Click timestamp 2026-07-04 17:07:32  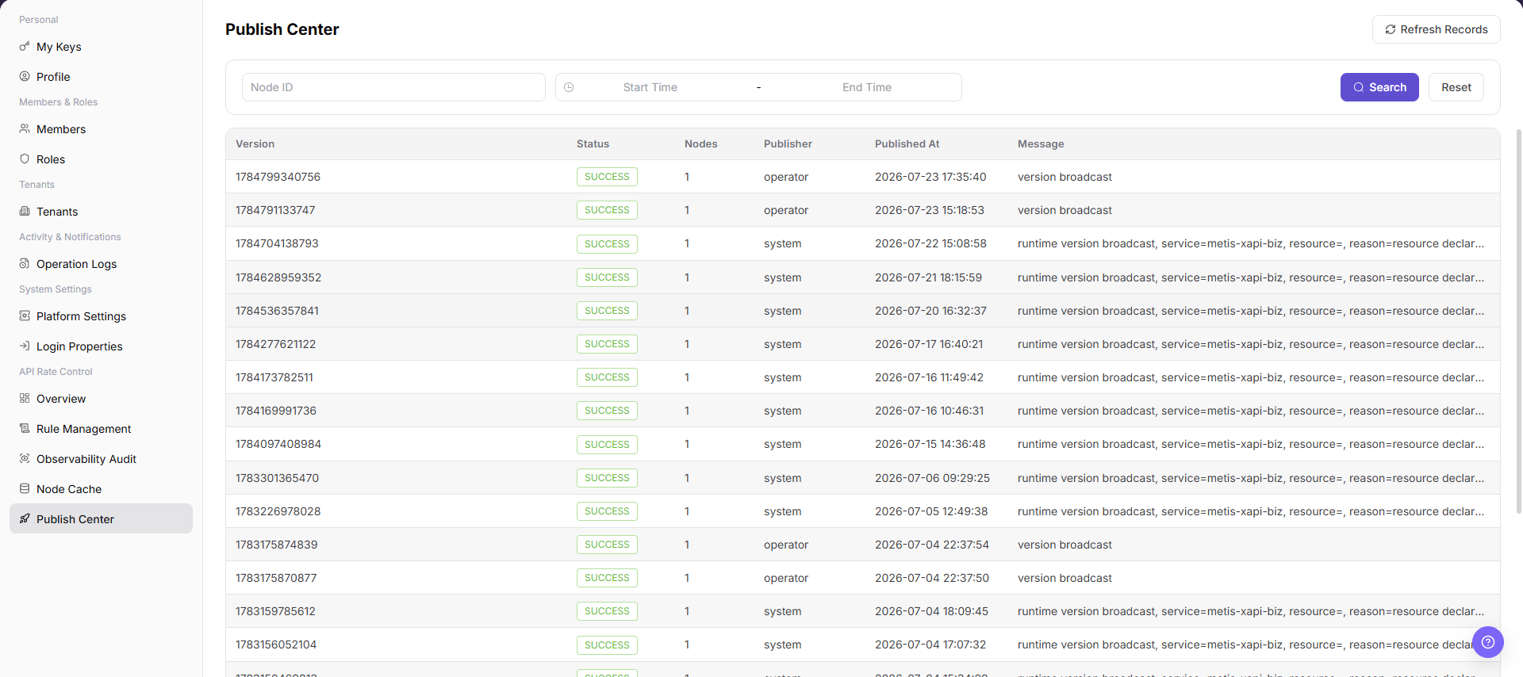[x=930, y=644]
